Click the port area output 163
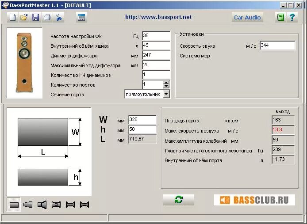Screen dimensions: 307x224 (x=283, y=120)
